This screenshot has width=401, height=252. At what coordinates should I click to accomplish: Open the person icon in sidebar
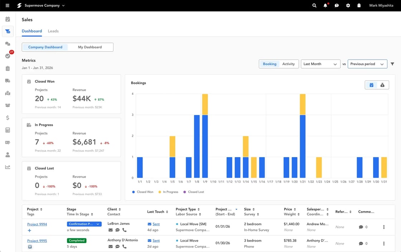pyautogui.click(x=8, y=155)
